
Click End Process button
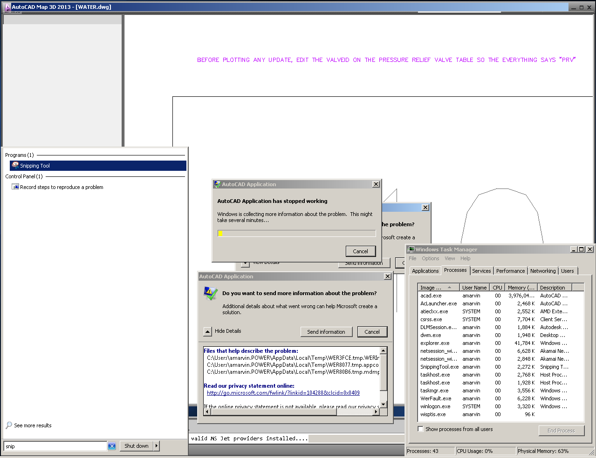561,431
